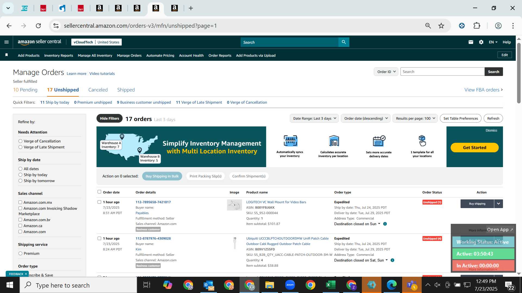Select the All dates radio button
The image size is (522, 293).
(x=20, y=169)
